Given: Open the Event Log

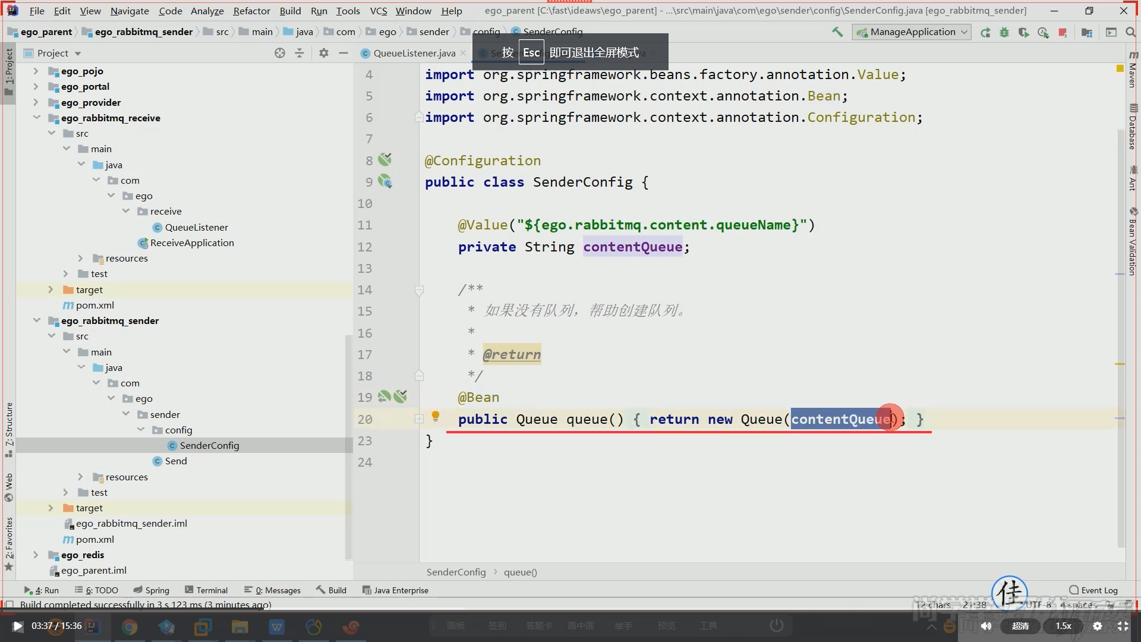Looking at the screenshot, I should [1093, 590].
